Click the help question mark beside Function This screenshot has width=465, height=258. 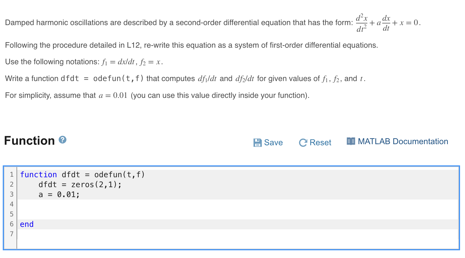pyautogui.click(x=63, y=140)
